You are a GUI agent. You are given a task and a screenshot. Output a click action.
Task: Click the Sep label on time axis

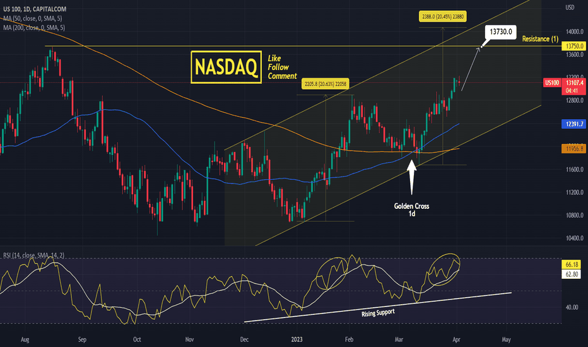pyautogui.click(x=82, y=339)
